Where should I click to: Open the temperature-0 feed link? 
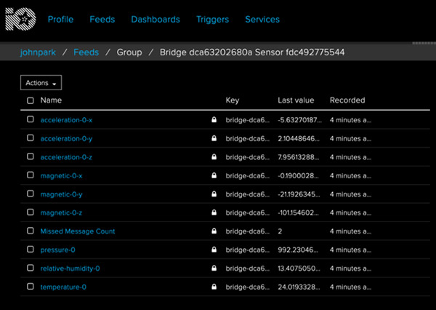63,287
